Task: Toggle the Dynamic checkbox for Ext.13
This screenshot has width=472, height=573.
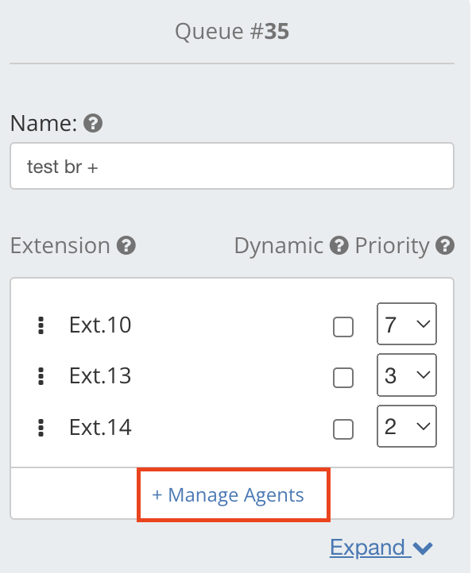Action: [343, 378]
